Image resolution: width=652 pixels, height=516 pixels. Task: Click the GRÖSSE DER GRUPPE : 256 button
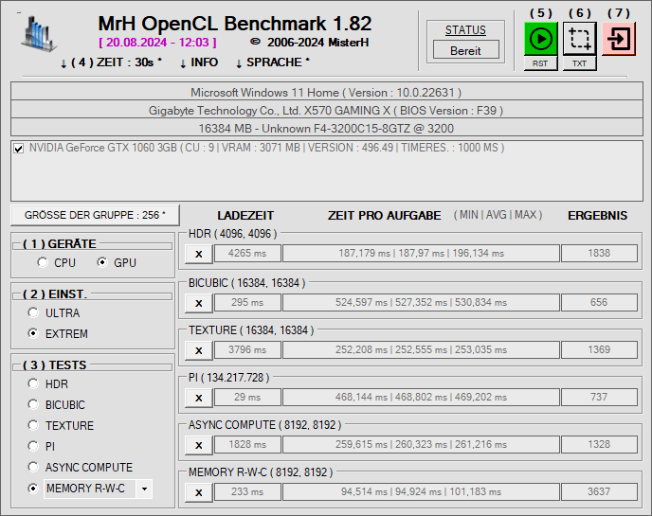[x=95, y=215]
